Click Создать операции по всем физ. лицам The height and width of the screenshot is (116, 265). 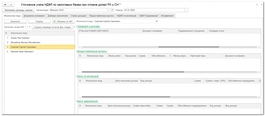[x=52, y=27]
